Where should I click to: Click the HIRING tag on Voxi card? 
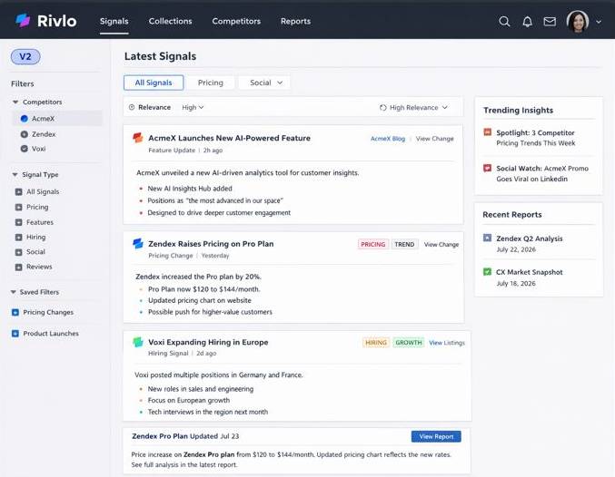376,343
